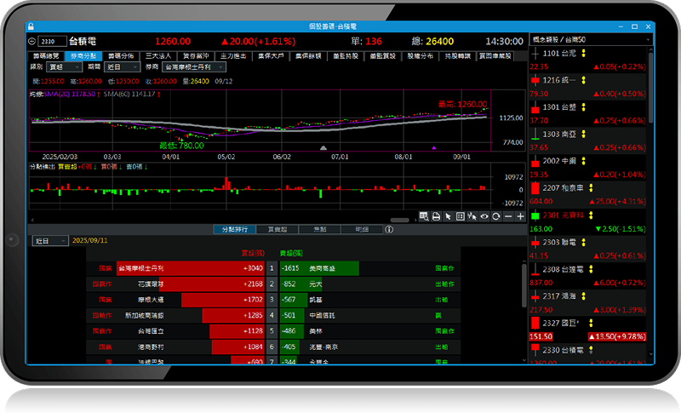Click the highlighted 151.50 price of 2327

tap(541, 336)
